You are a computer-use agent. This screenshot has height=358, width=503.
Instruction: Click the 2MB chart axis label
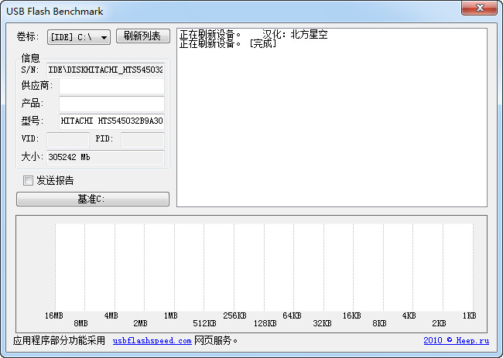pos(141,323)
